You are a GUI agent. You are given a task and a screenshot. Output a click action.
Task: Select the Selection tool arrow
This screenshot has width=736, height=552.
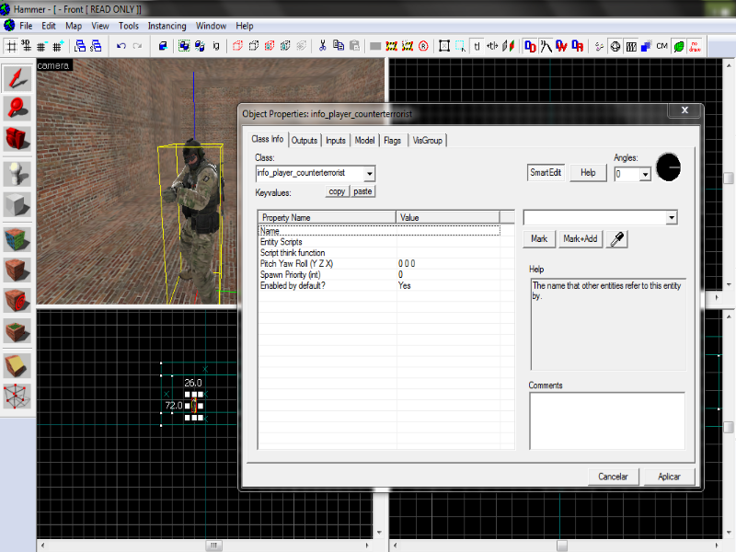tap(17, 76)
